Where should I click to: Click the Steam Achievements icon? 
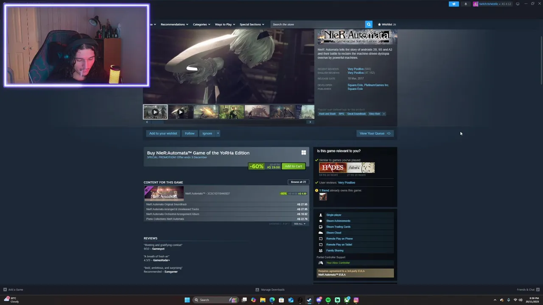[x=320, y=221]
